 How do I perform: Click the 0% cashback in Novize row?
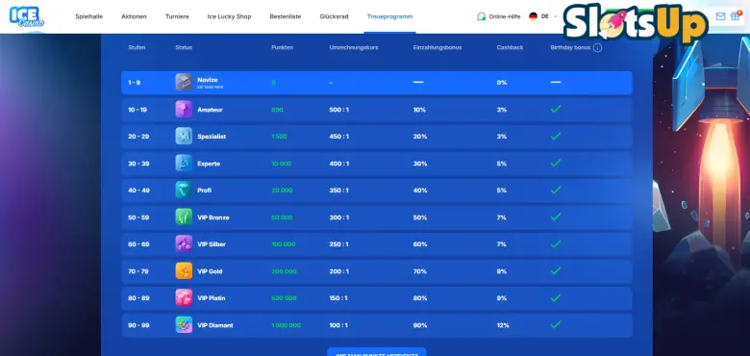click(x=502, y=83)
